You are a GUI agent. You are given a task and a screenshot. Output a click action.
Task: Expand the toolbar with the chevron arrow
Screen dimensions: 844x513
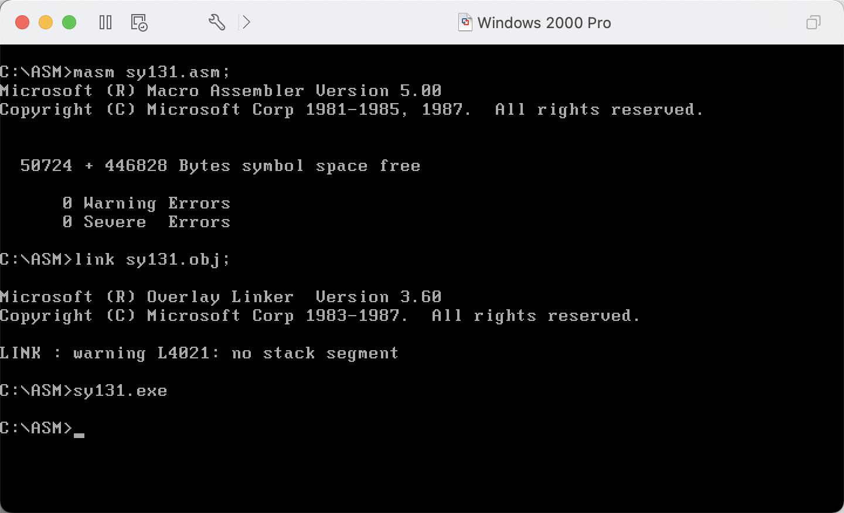point(247,23)
